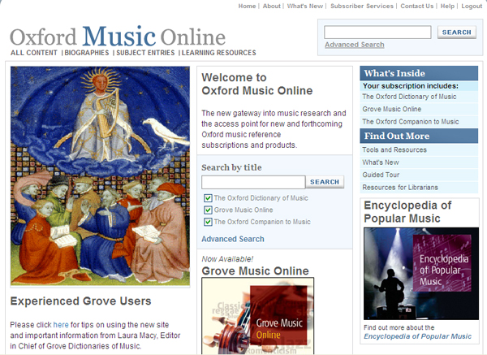Open Tools and Resources link

coord(394,149)
